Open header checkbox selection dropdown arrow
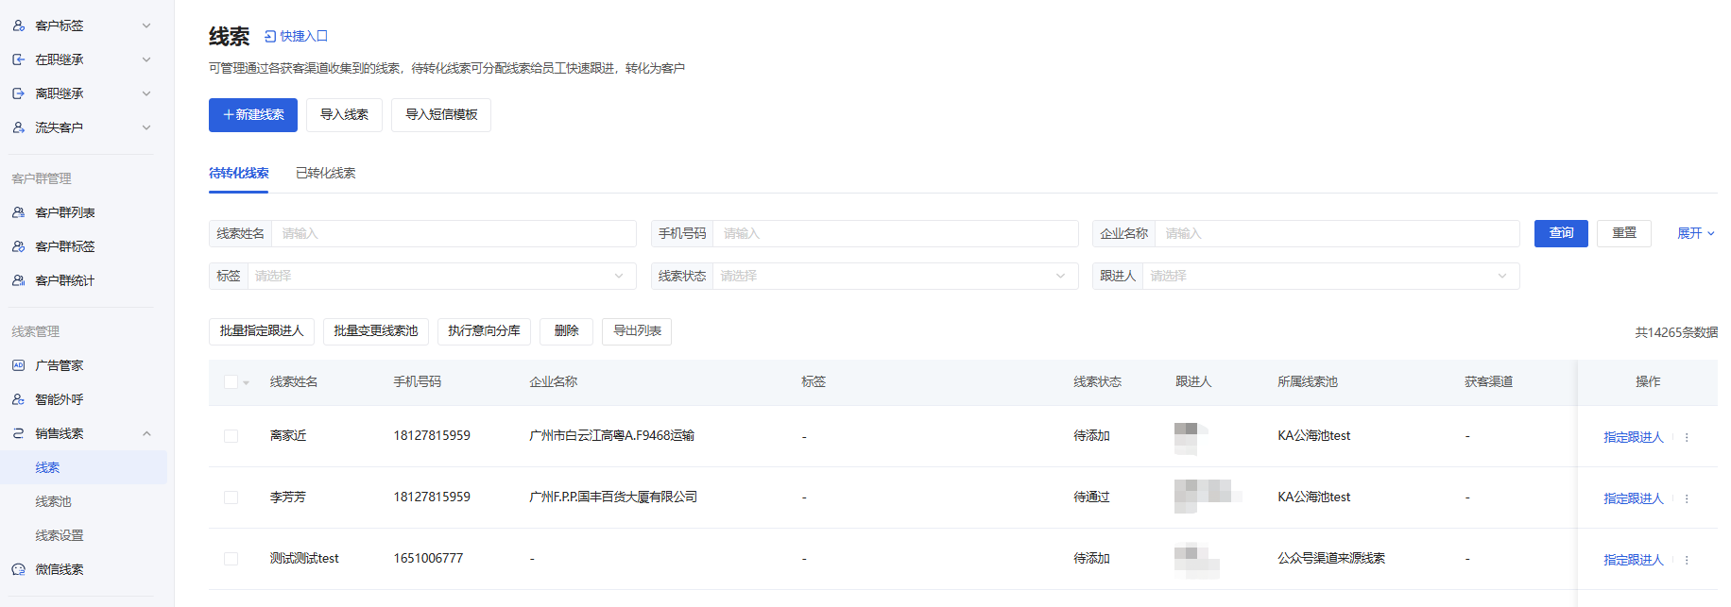1731x607 pixels. click(247, 383)
